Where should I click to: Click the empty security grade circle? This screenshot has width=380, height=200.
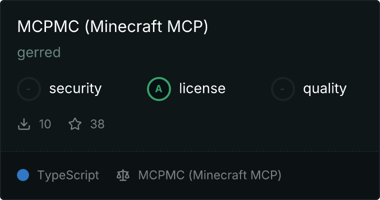[x=29, y=89]
